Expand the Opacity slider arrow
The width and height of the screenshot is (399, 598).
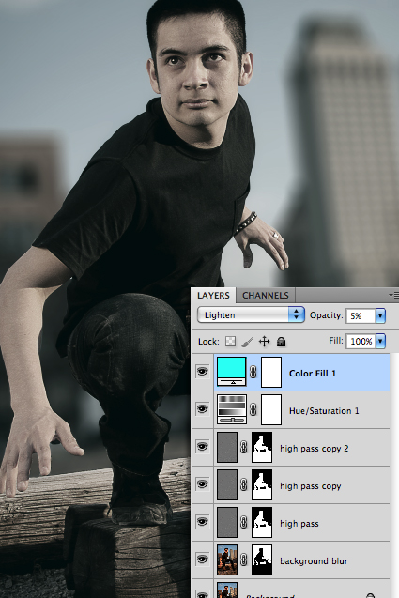pos(380,315)
